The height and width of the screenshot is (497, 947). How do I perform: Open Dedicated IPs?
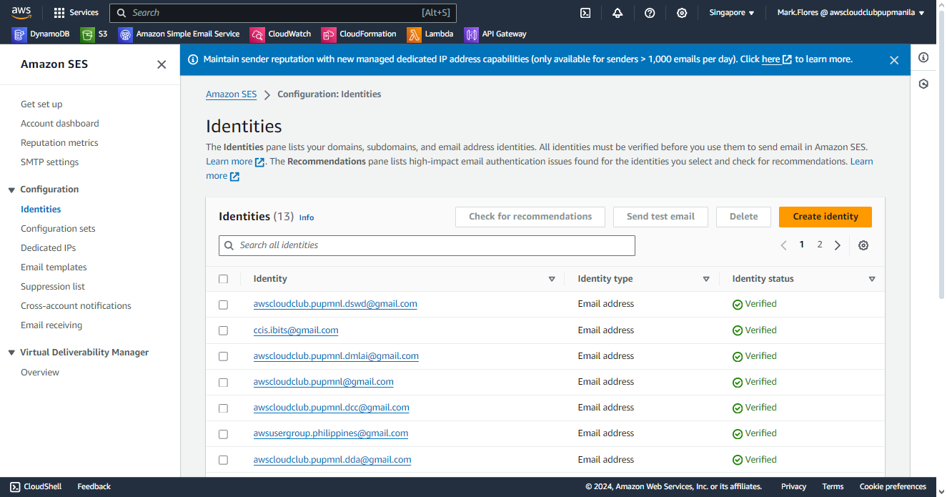pos(48,248)
